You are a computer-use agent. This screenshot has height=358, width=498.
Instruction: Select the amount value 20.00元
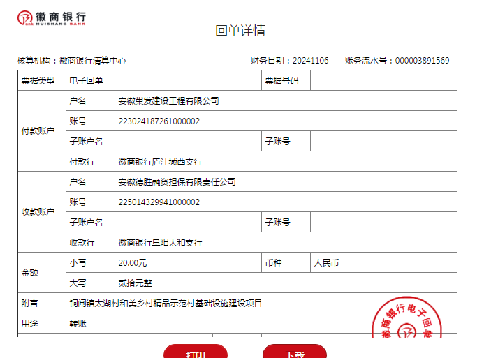coord(133,263)
